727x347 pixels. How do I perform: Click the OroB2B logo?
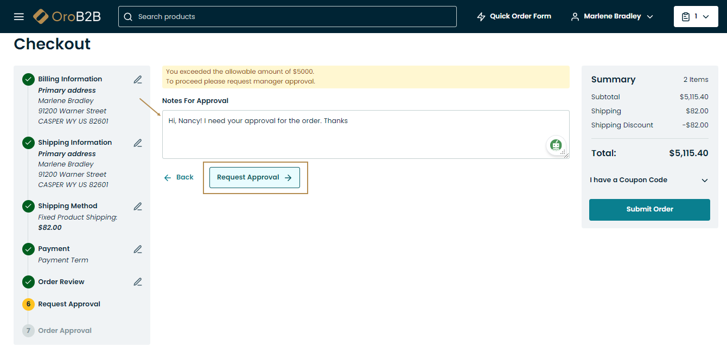[67, 16]
